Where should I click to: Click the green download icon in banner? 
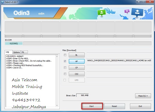(102, 13)
